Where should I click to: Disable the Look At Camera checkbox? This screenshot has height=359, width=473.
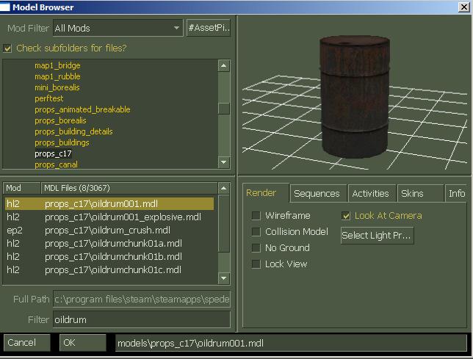pyautogui.click(x=346, y=216)
